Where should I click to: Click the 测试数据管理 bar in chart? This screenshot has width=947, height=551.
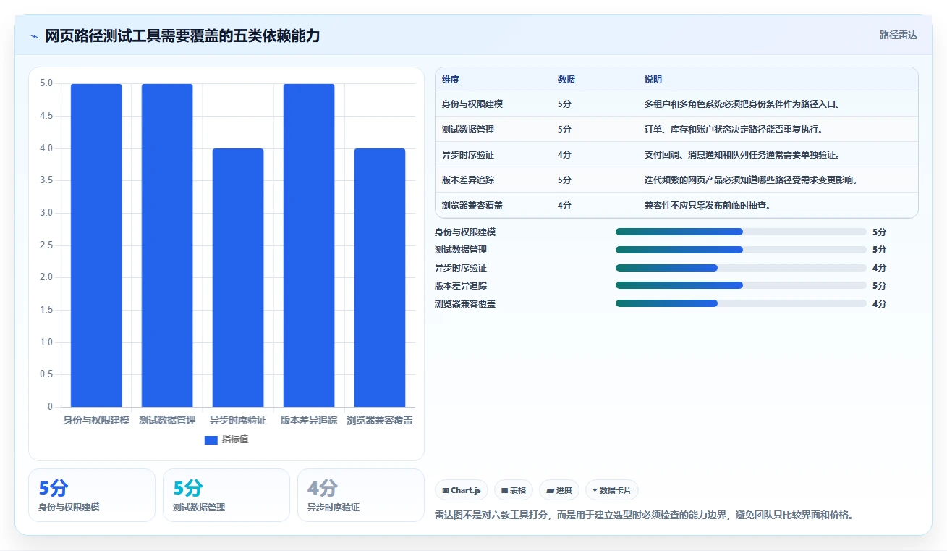tap(167, 245)
